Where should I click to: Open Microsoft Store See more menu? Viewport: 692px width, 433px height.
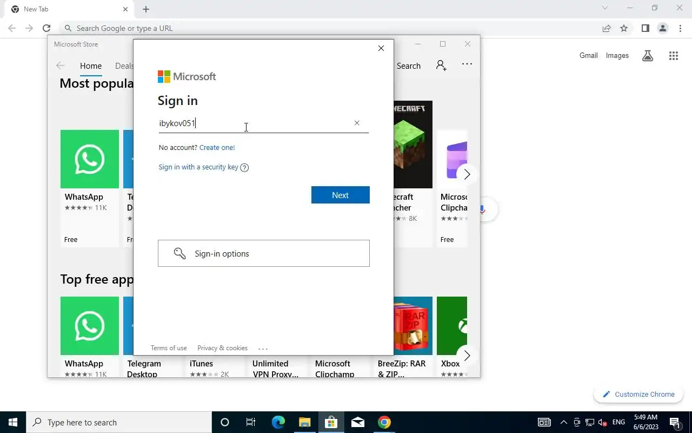(467, 64)
